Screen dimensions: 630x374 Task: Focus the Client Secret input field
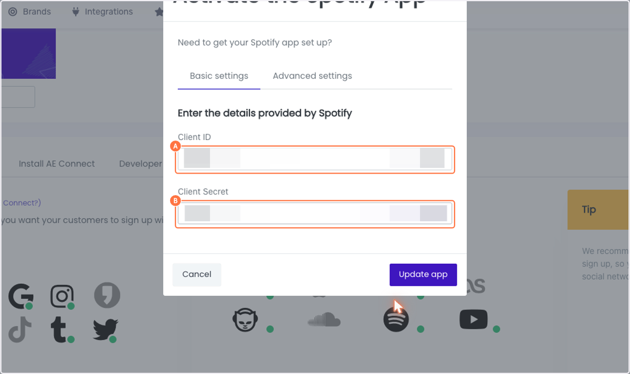tap(315, 213)
